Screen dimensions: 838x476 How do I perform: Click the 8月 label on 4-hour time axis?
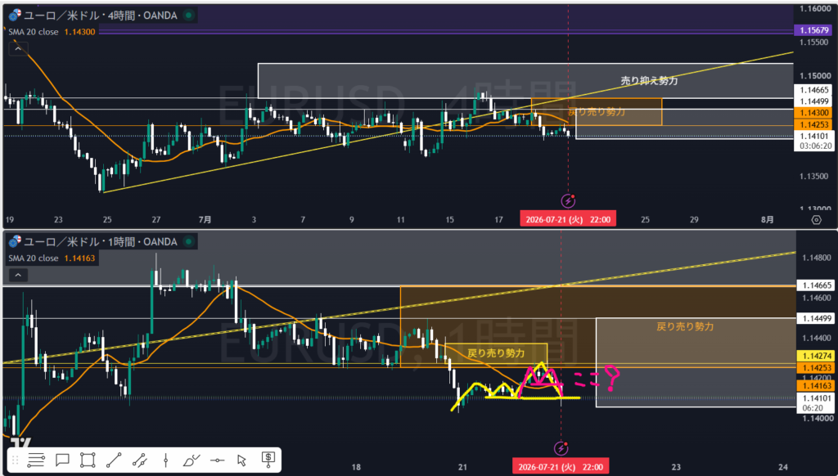767,219
